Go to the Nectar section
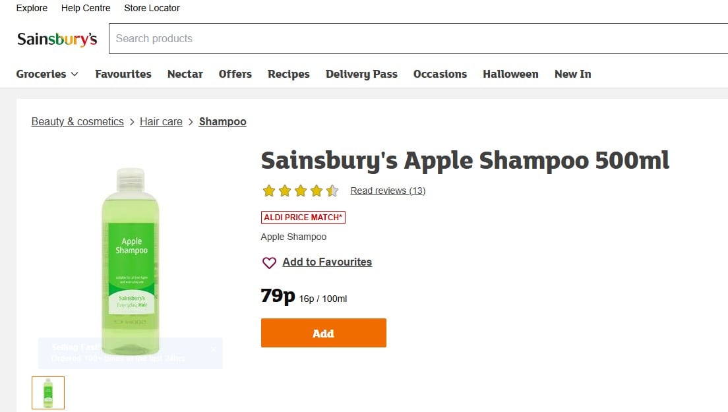Screen dimensions: 728x412 tap(185, 74)
